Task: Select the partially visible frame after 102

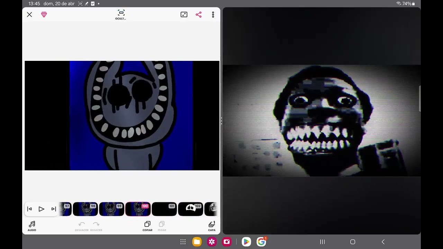Action: 211,209
